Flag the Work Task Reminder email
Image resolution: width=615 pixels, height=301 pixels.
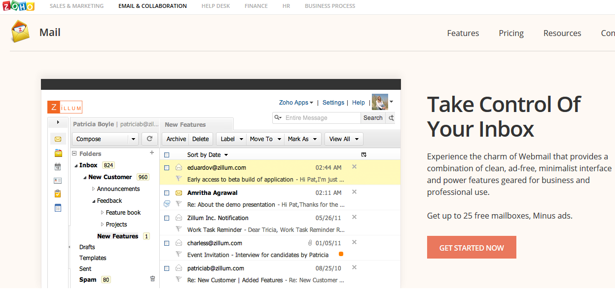point(179,229)
